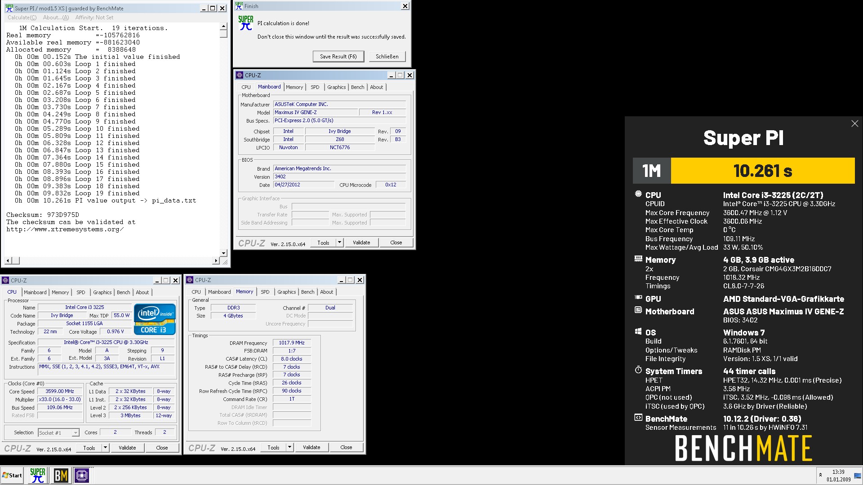
Task: Close the Finish dialog with the X
Action: coord(405,6)
